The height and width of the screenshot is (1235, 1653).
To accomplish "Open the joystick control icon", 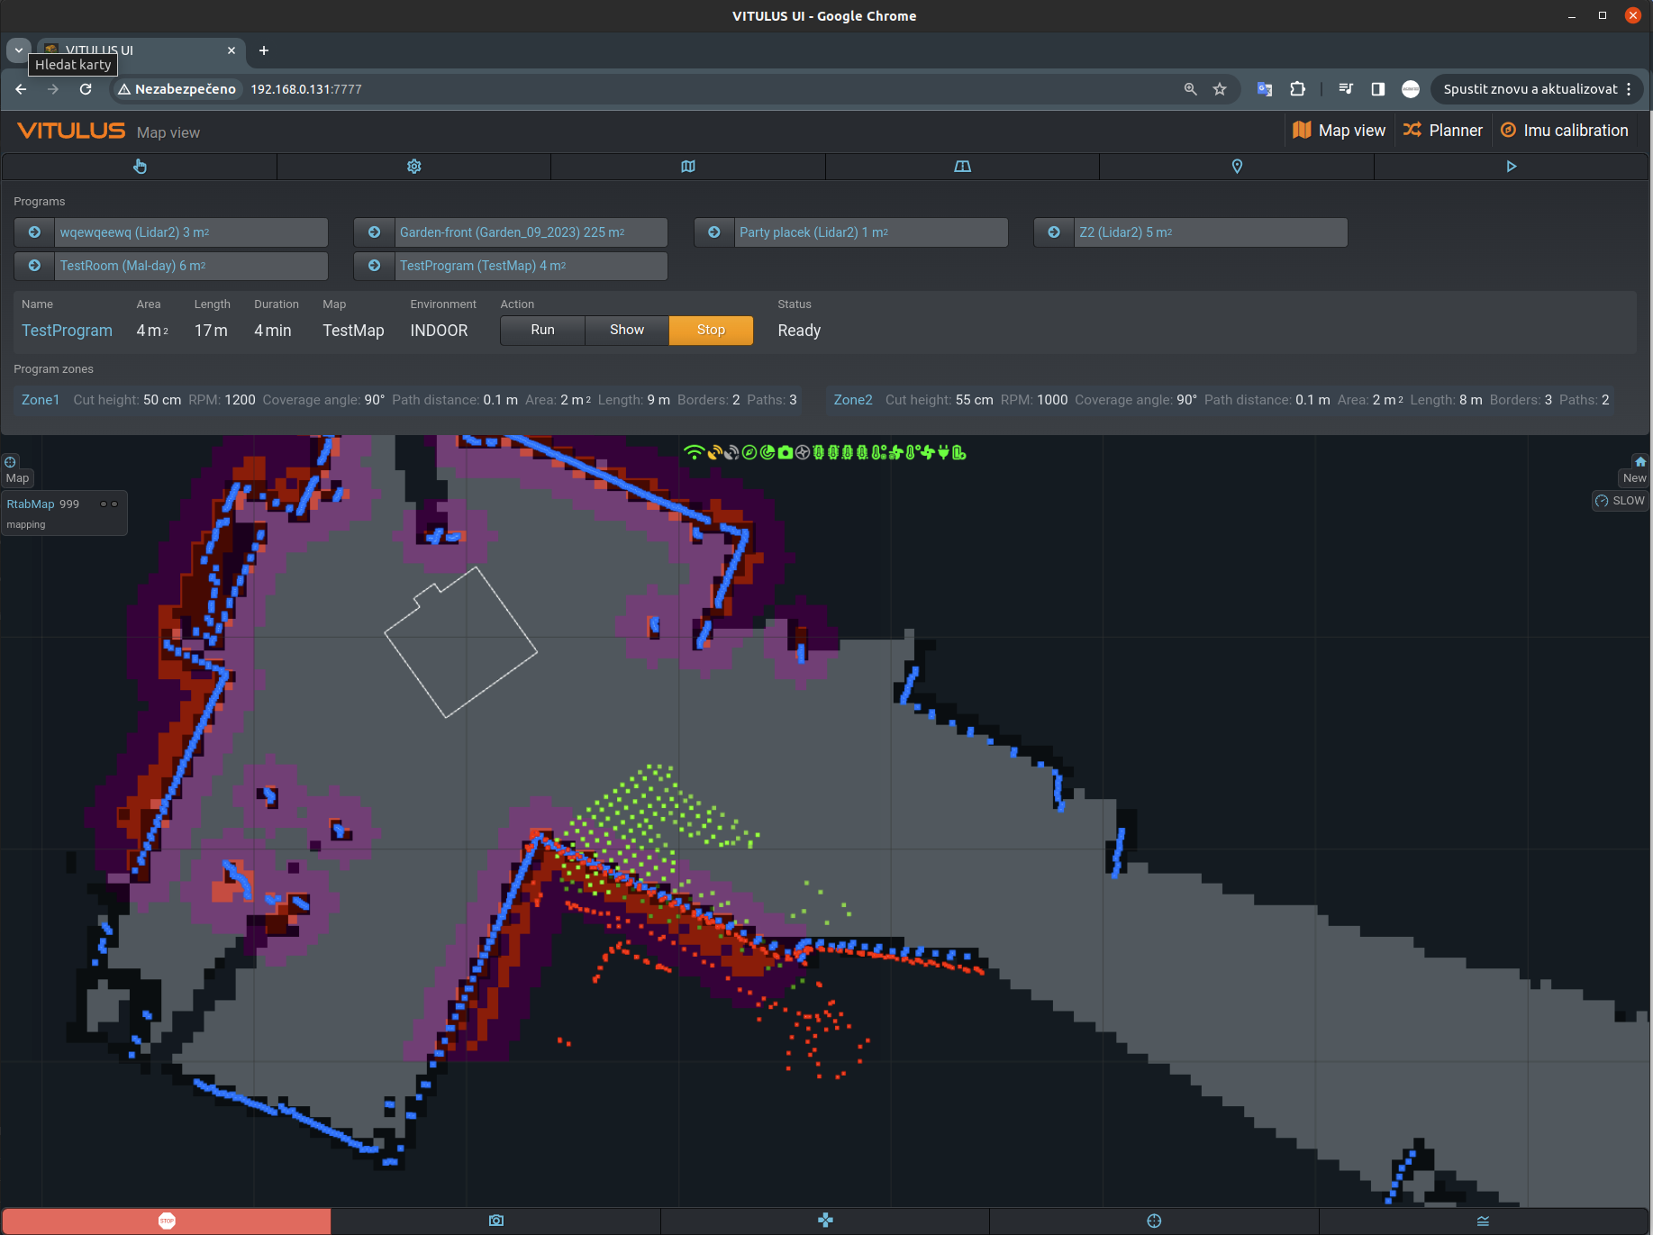I will (825, 1221).
